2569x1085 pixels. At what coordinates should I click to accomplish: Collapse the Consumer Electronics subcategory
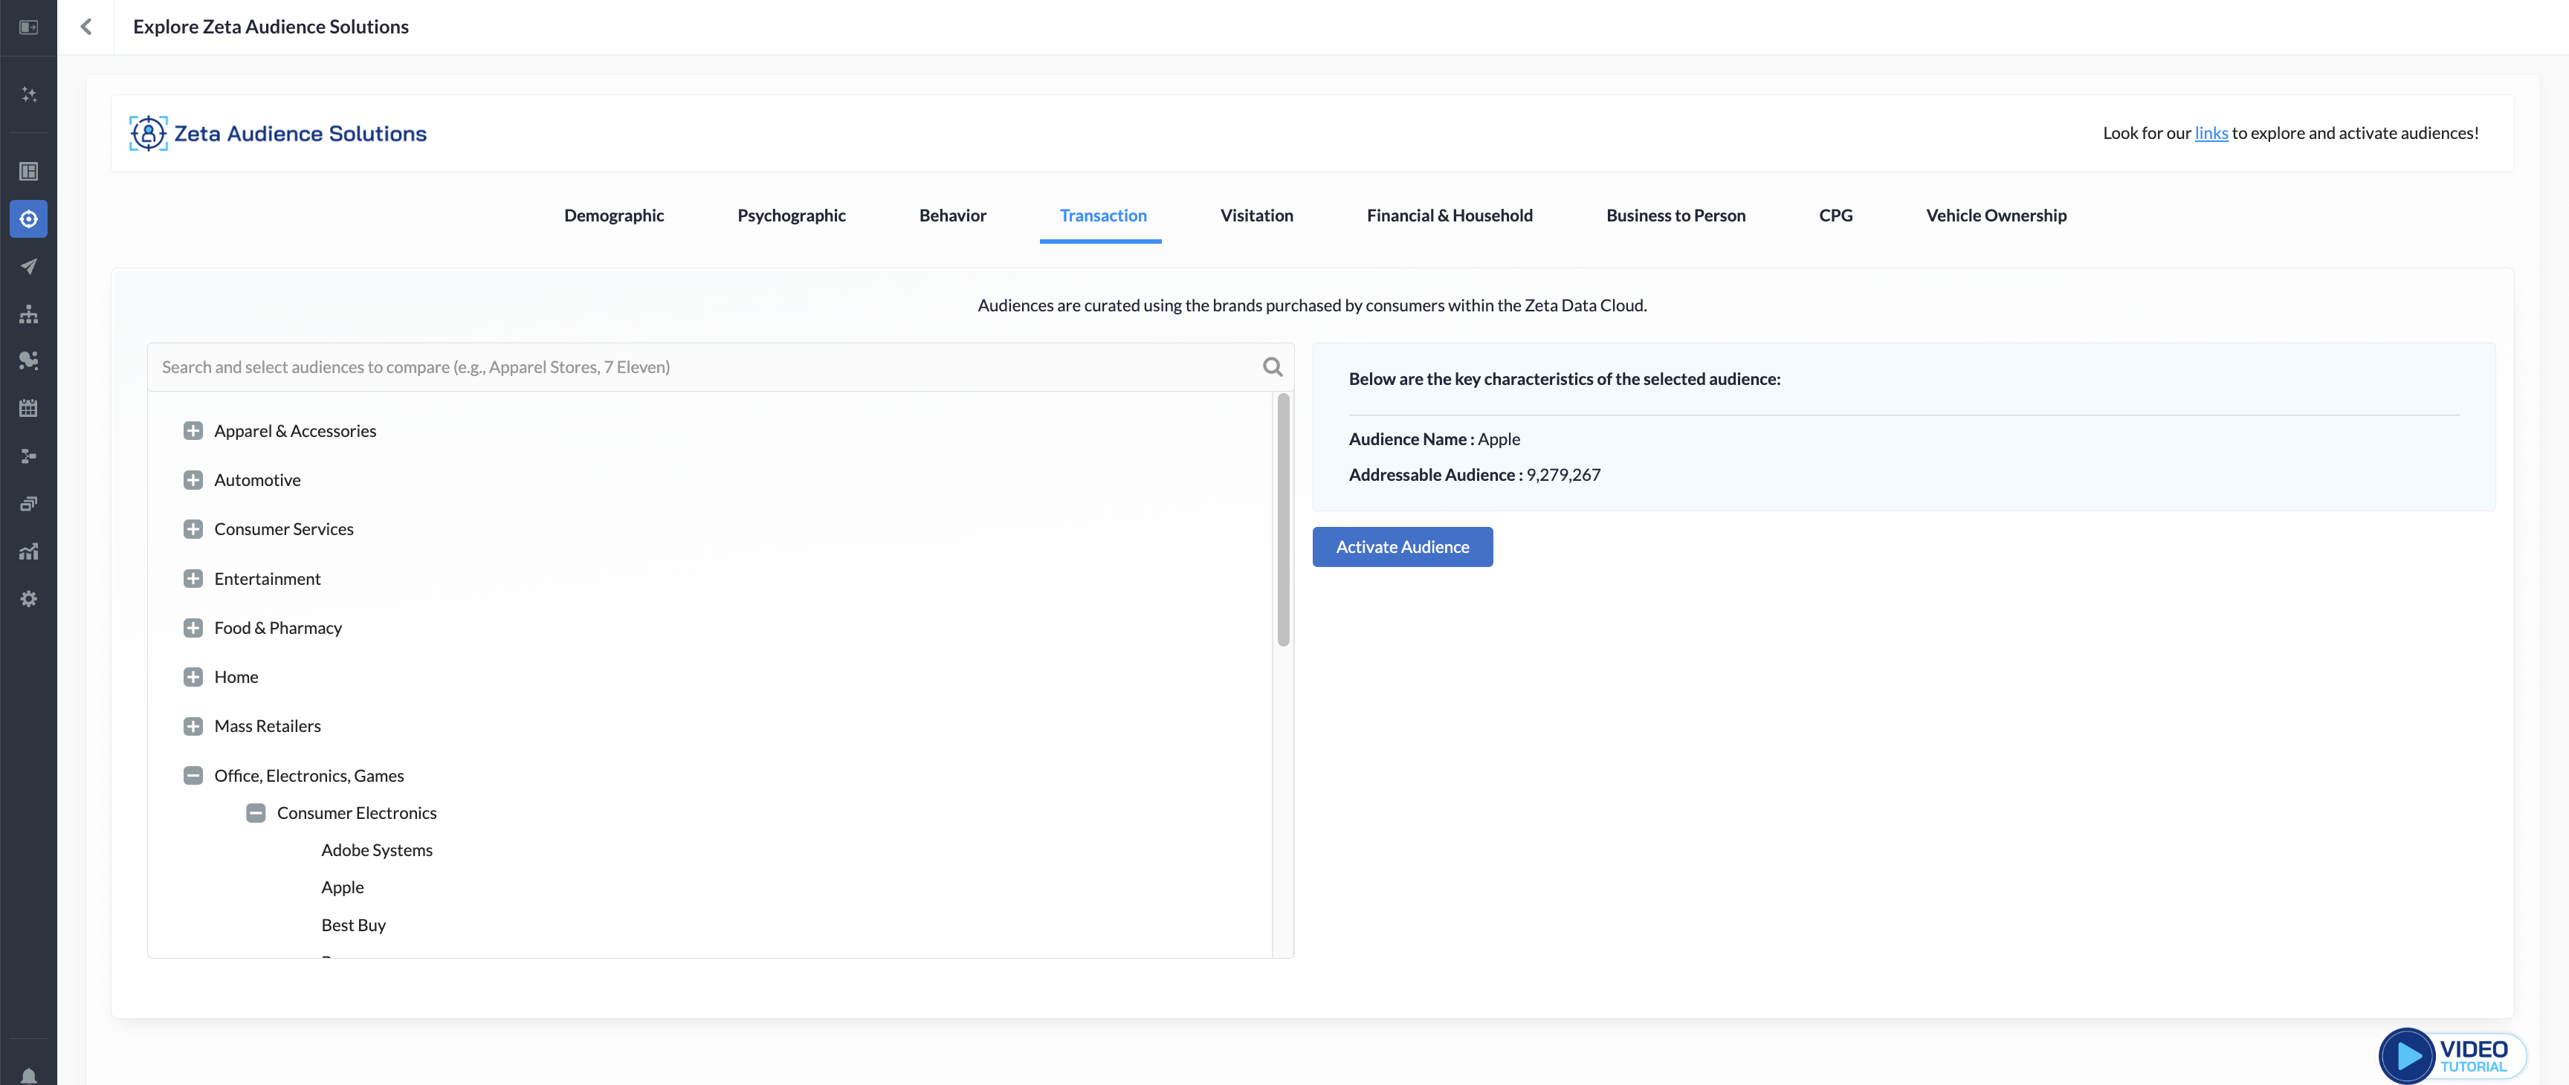click(x=256, y=813)
